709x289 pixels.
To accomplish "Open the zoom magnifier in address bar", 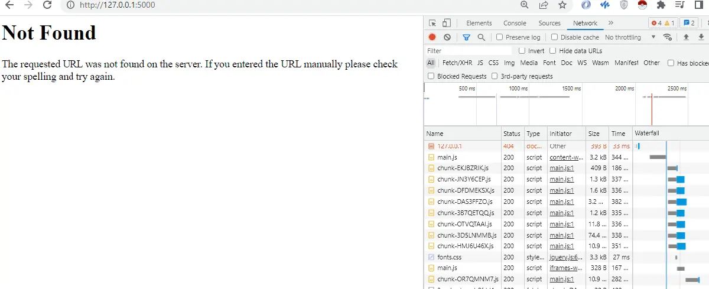I will coord(525,5).
